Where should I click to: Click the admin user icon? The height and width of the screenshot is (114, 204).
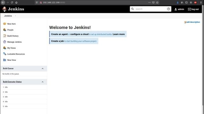pos(176,9)
